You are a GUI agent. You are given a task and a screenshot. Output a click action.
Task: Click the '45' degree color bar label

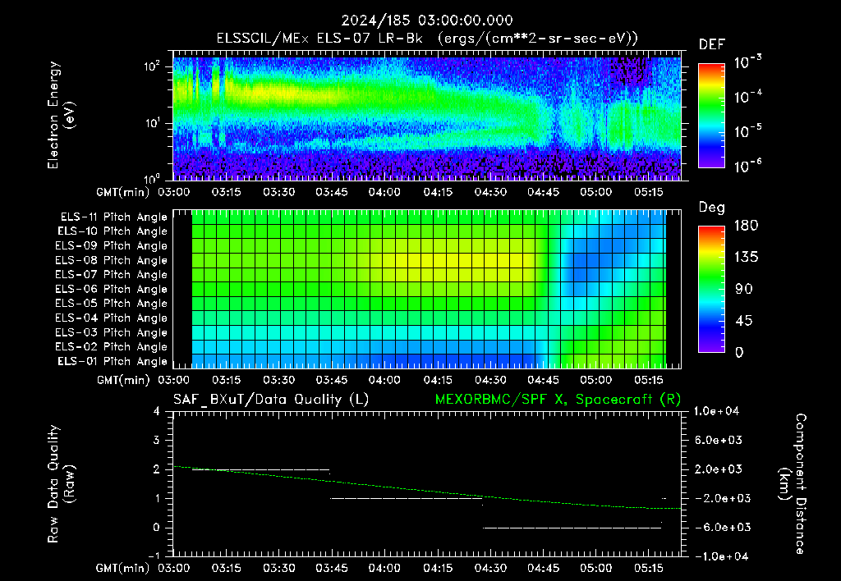743,321
